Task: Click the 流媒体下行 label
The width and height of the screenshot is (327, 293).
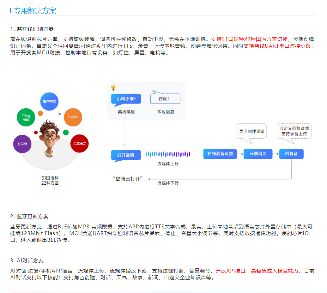Action: 168,183
